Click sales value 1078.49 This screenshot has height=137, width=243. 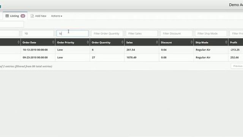[x=131, y=57]
